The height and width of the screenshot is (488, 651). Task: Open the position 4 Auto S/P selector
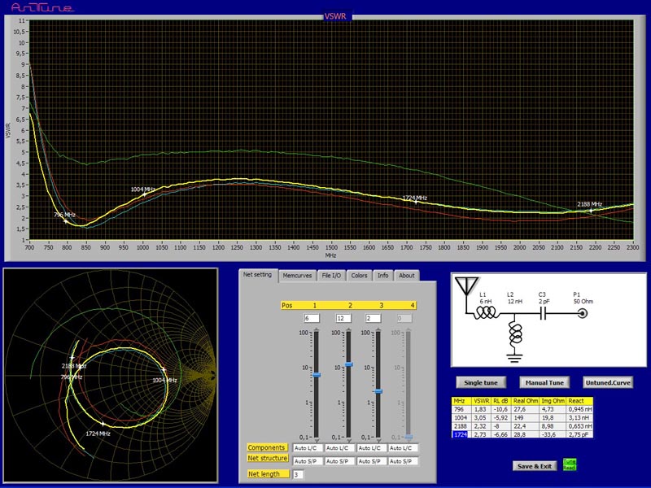coord(403,461)
